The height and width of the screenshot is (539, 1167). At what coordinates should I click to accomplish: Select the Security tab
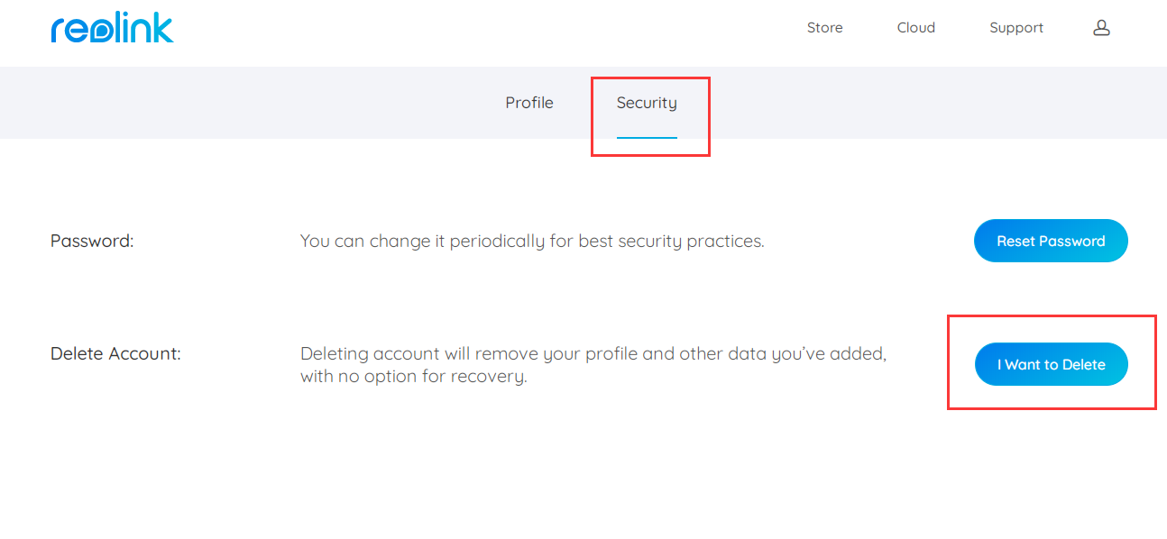(647, 103)
